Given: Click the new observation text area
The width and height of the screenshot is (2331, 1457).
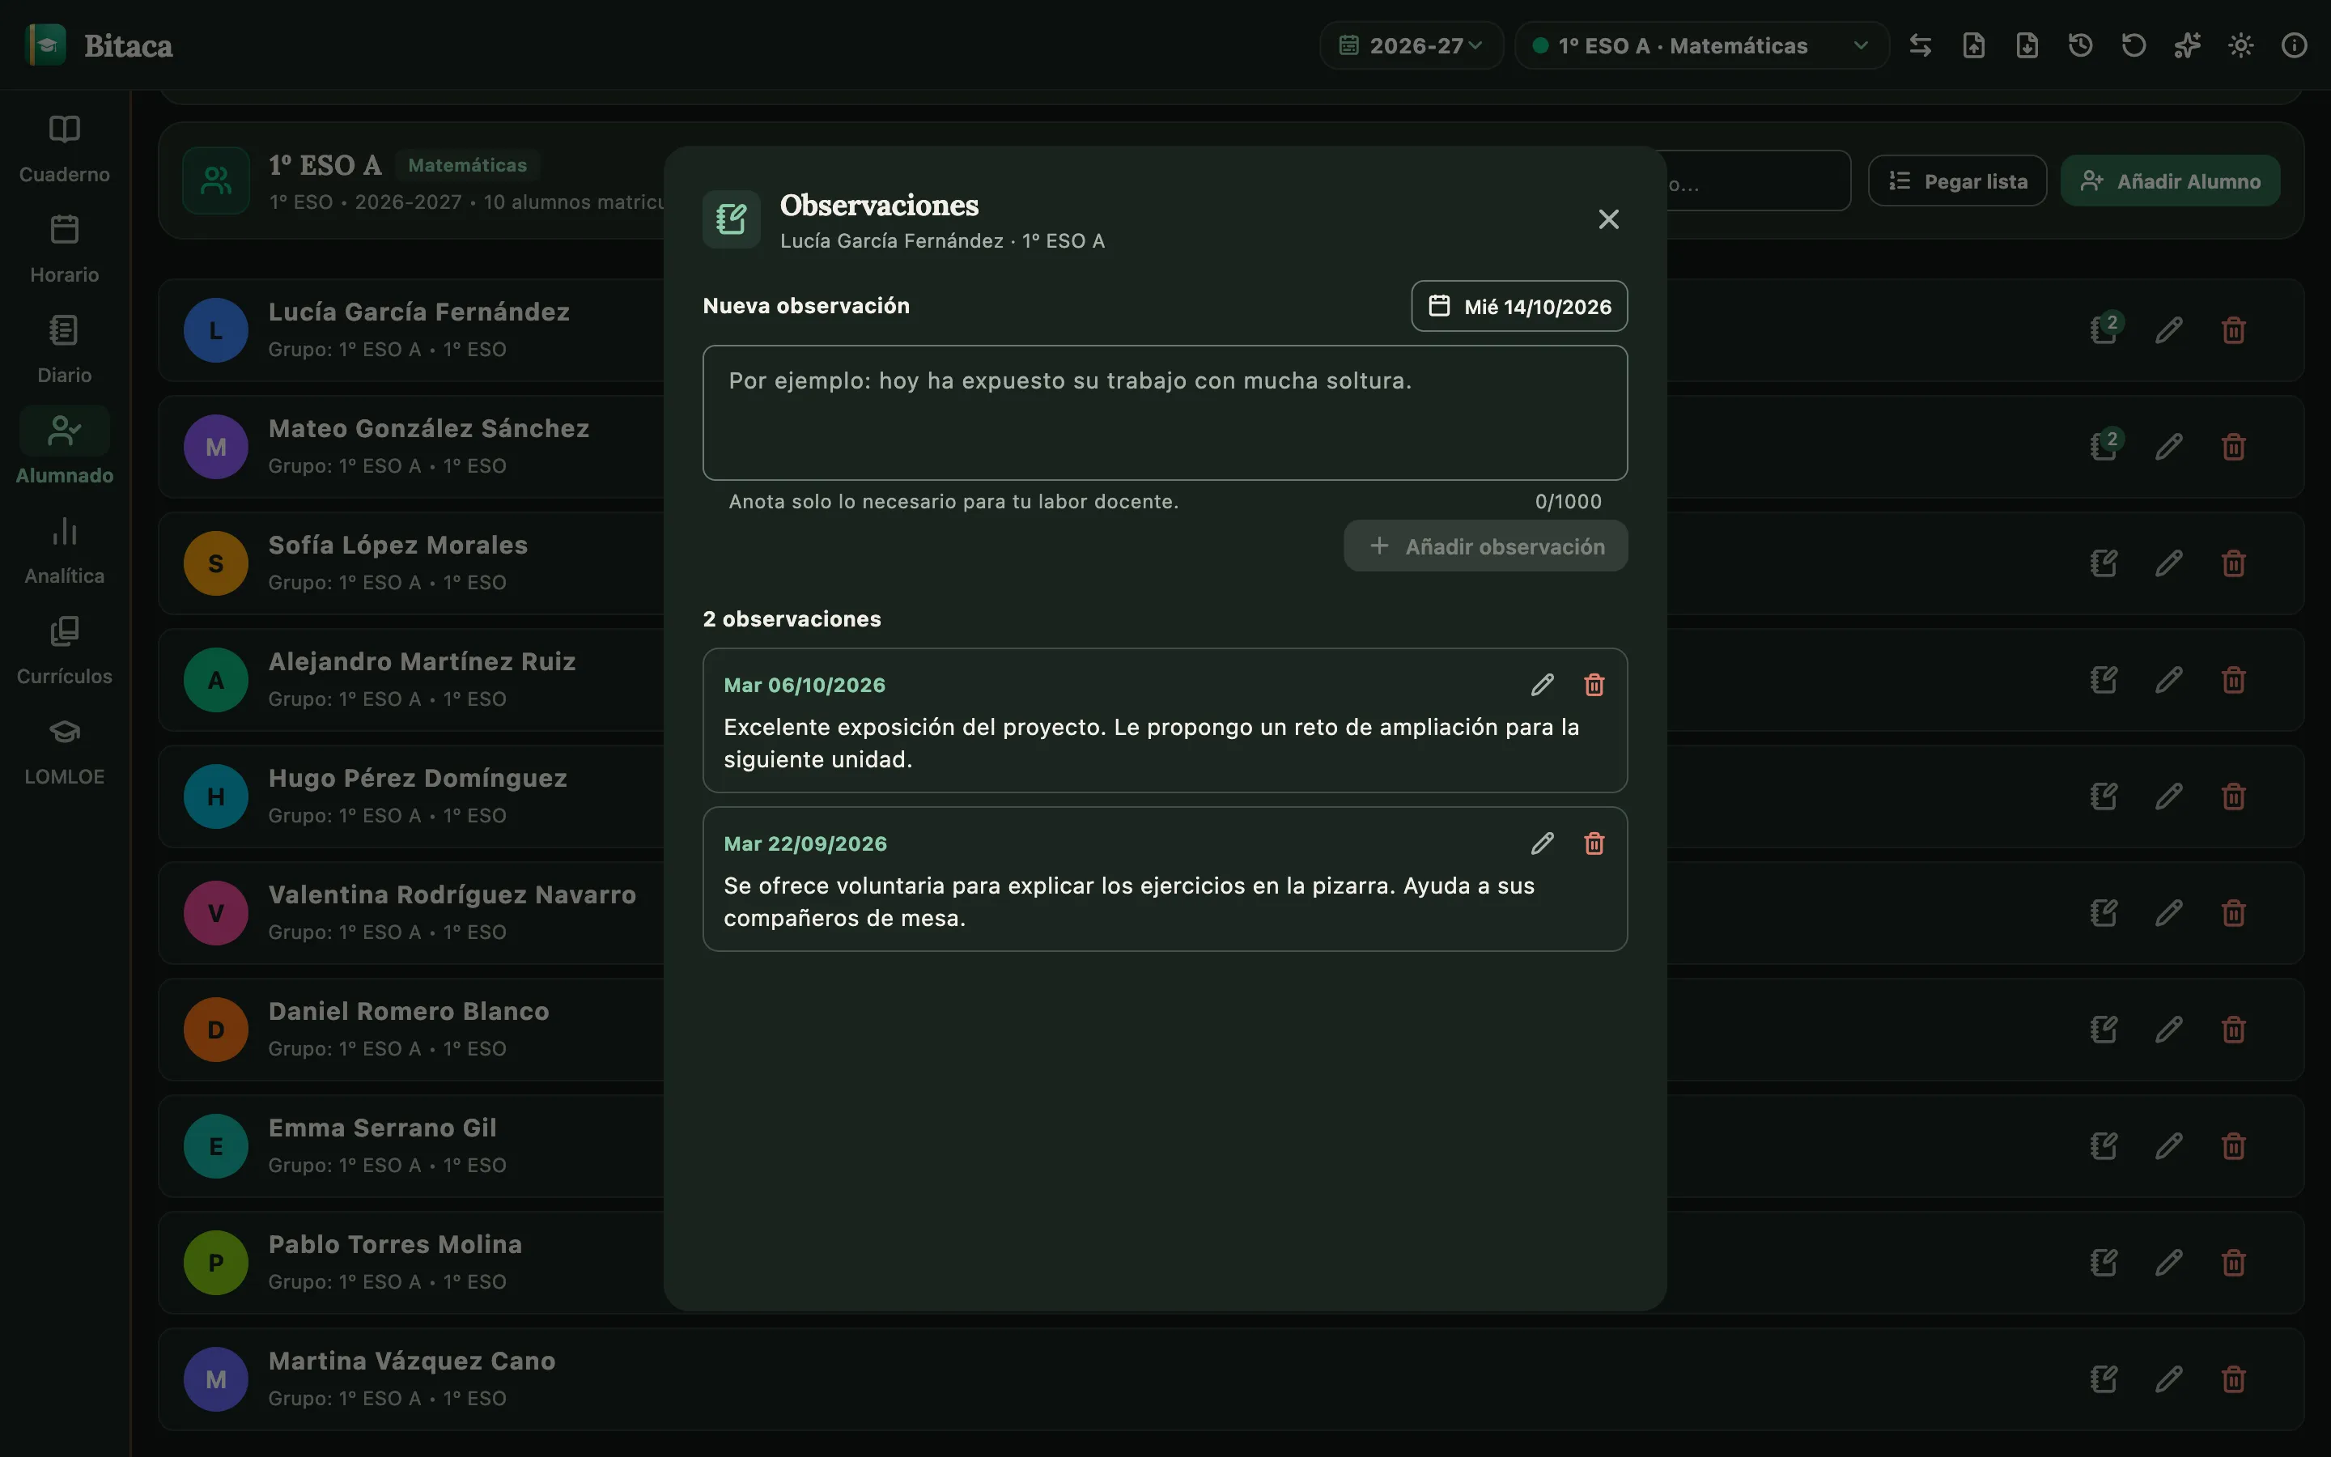Looking at the screenshot, I should [x=1165, y=413].
